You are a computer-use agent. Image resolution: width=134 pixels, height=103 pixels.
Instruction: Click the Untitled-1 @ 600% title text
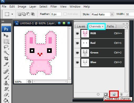coord(38,23)
